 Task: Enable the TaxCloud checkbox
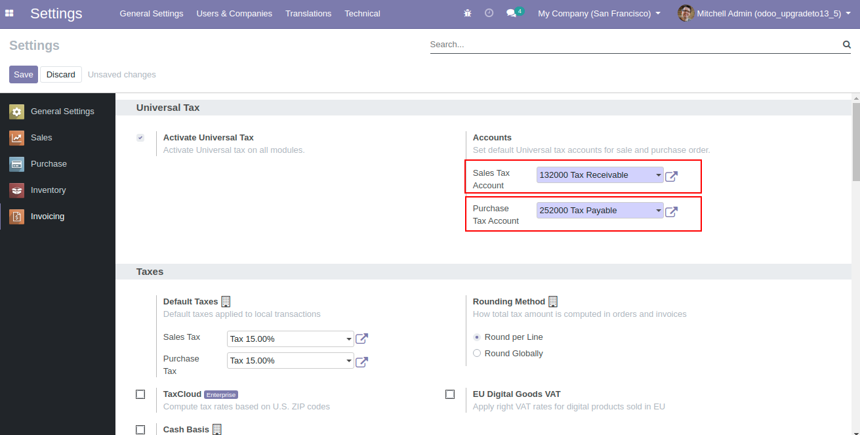click(140, 394)
